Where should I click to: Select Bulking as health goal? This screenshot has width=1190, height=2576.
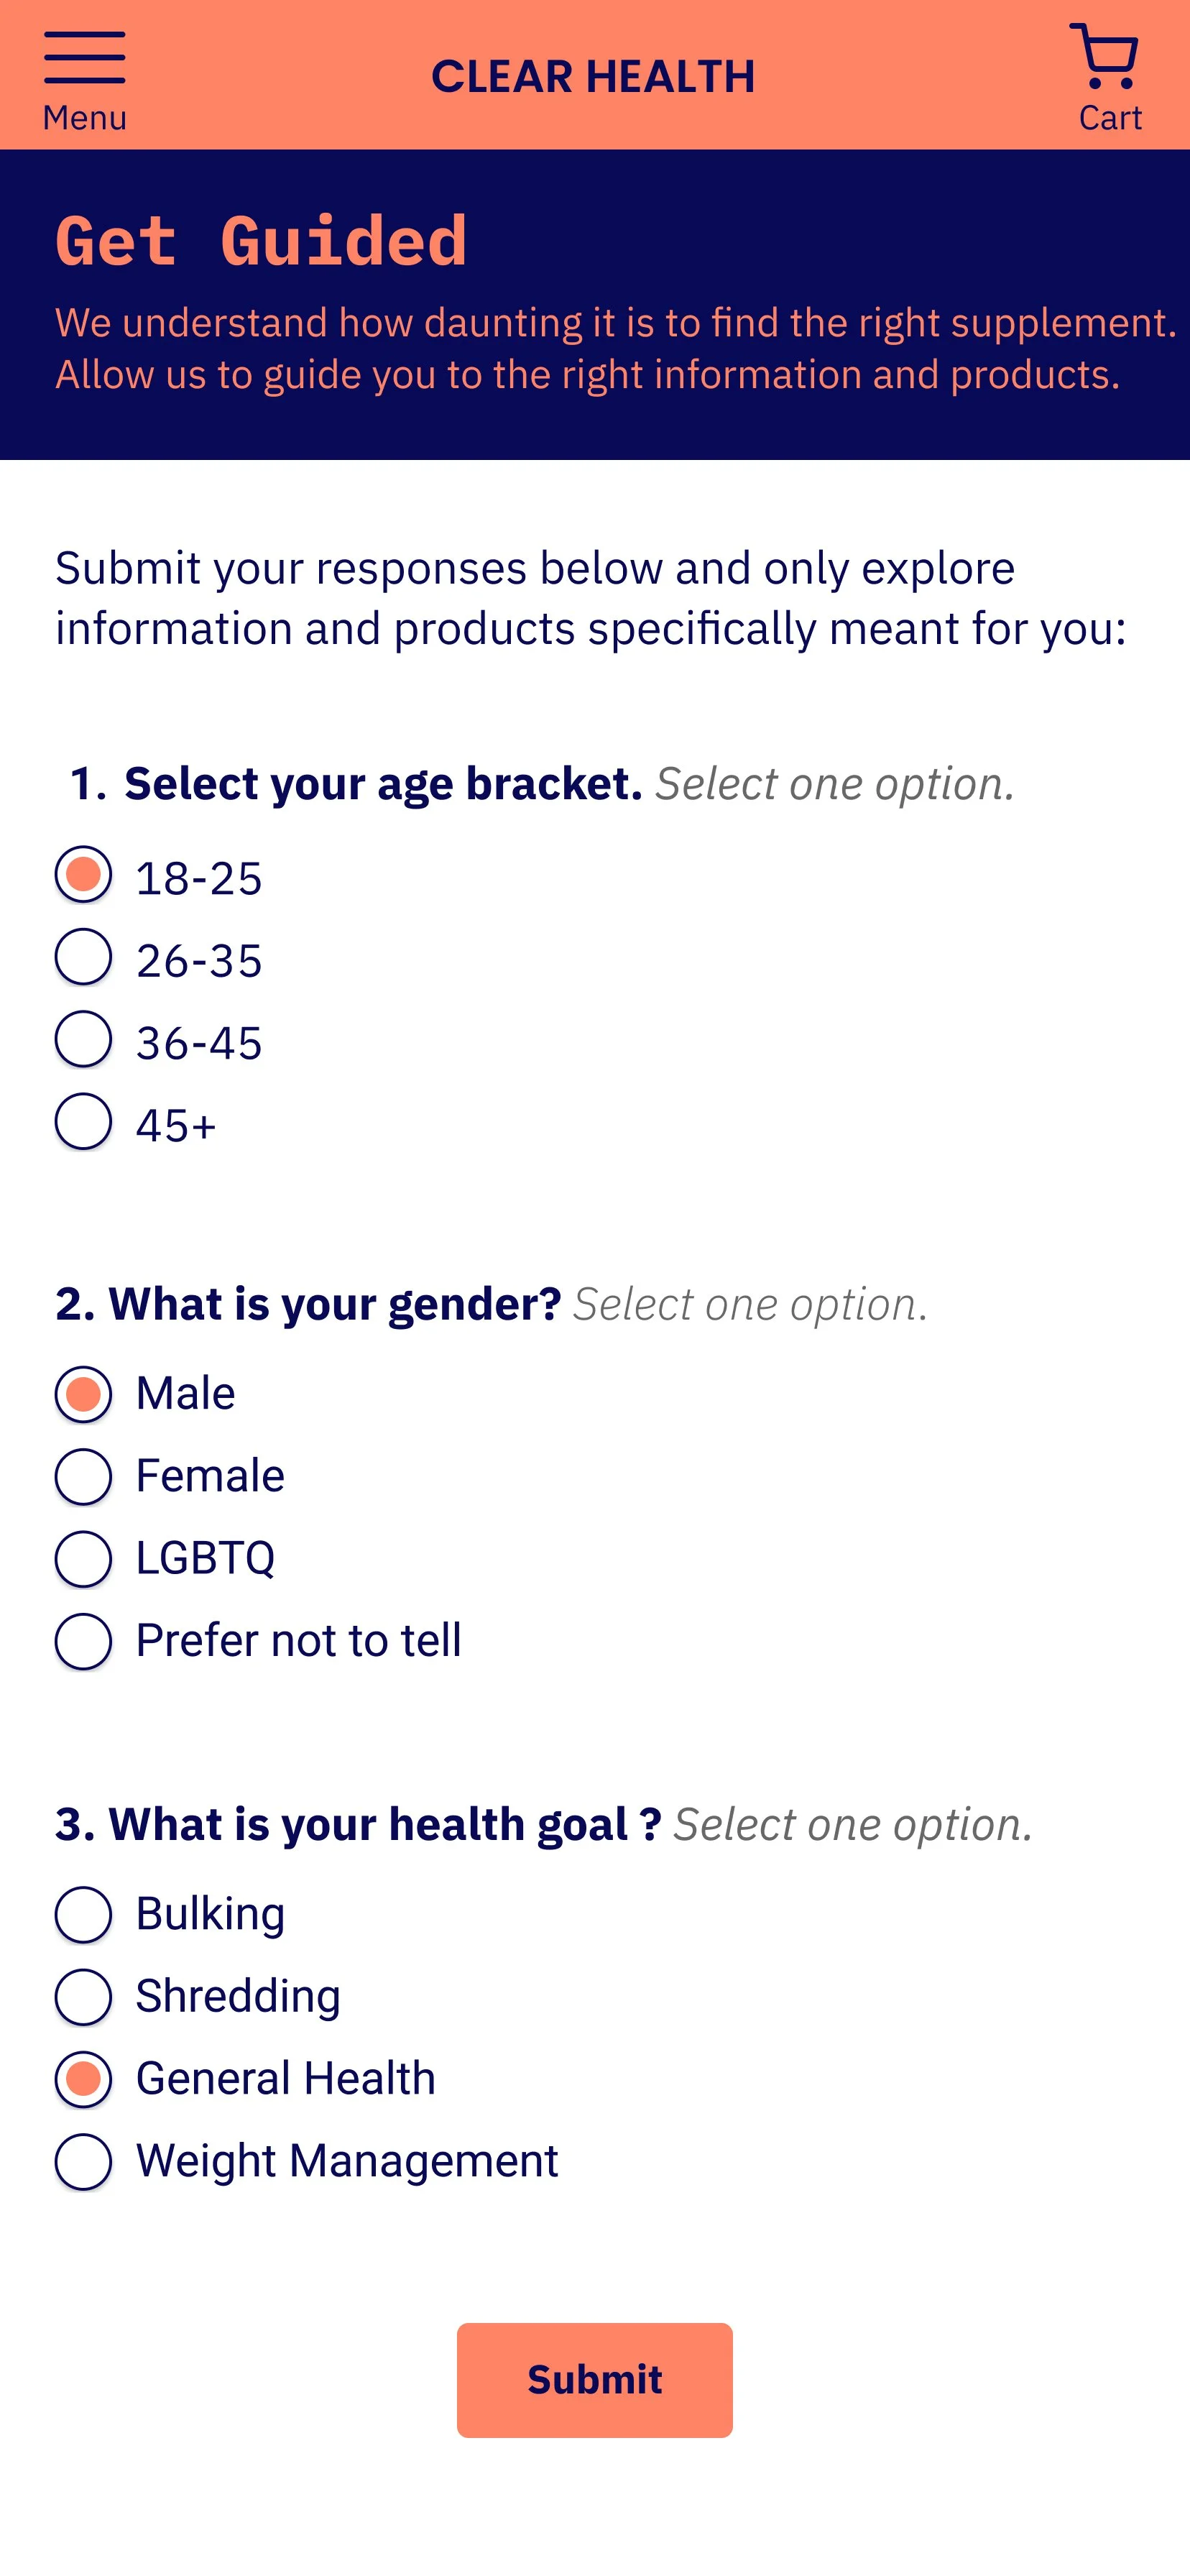click(x=83, y=1915)
